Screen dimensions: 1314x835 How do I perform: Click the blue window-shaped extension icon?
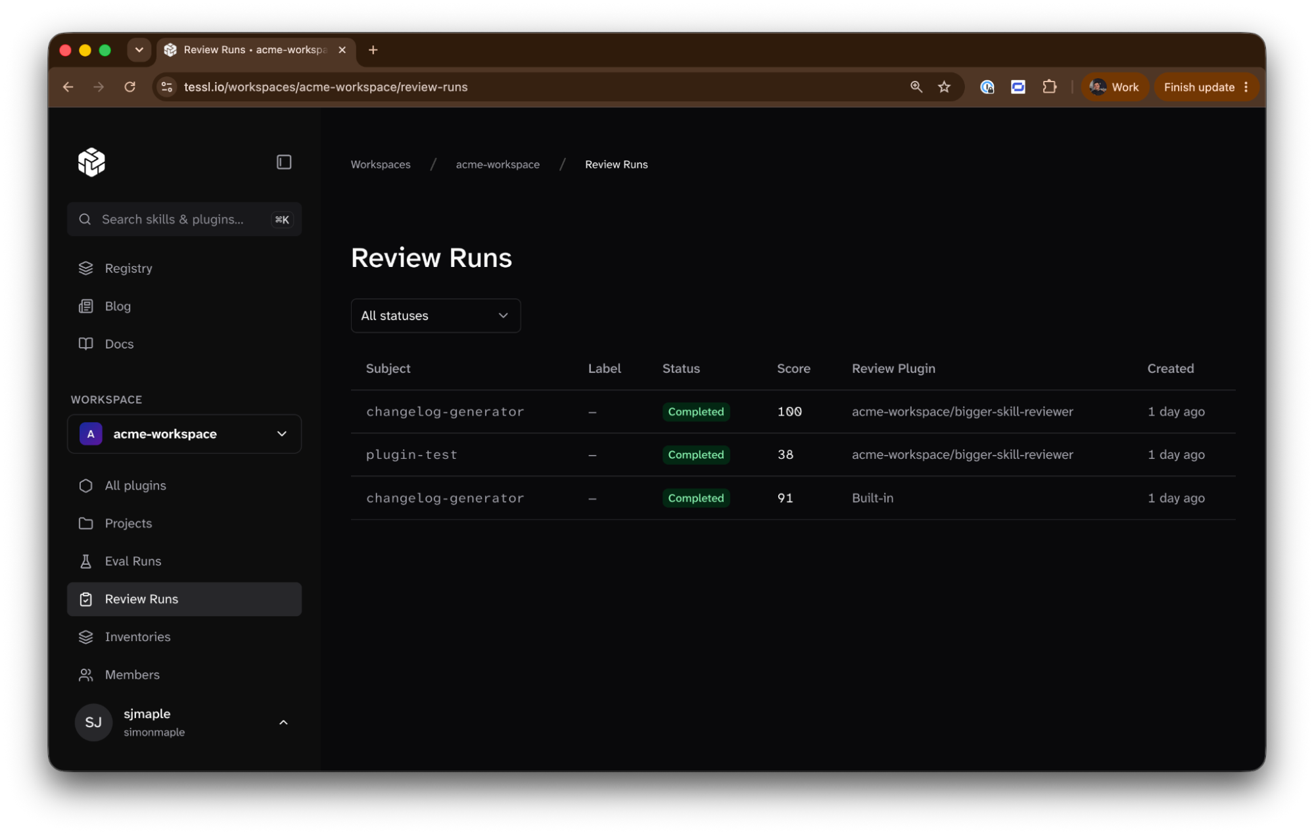coord(1018,87)
